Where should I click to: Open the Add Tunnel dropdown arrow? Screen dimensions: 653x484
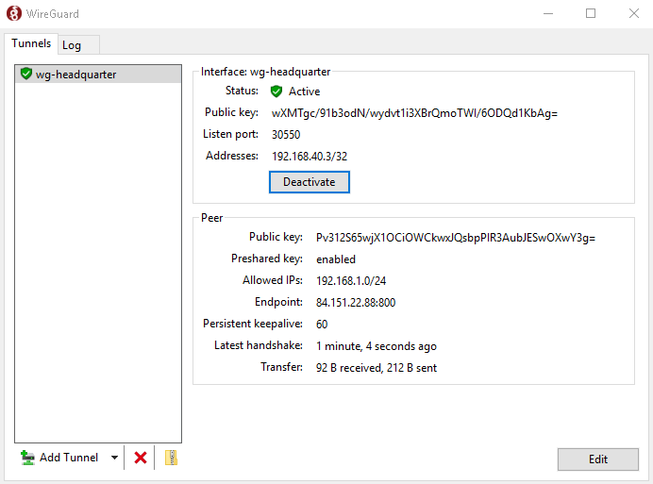pos(114,458)
